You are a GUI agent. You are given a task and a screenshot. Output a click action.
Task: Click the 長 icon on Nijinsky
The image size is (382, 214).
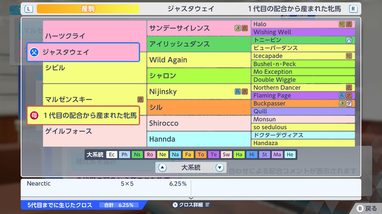(x=238, y=91)
